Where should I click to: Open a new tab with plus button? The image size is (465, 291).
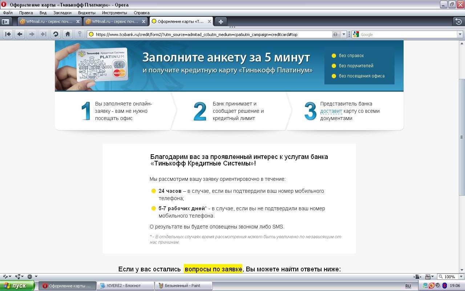221,21
